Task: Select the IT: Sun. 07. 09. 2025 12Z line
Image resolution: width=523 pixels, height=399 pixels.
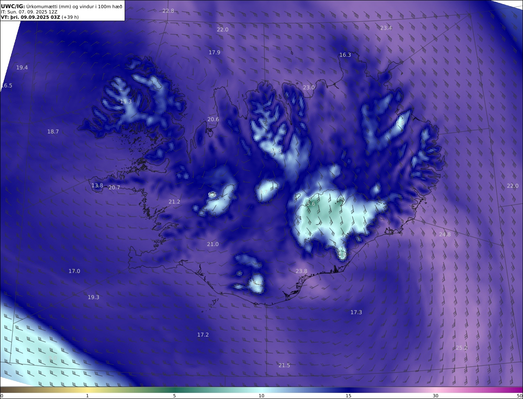Action: 29,12
